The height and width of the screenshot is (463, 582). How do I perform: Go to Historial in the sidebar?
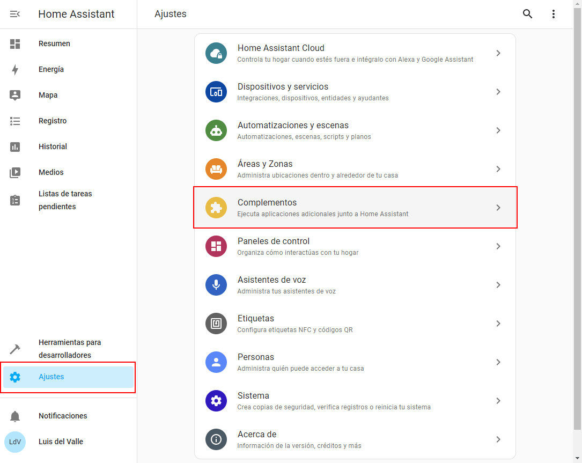pyautogui.click(x=53, y=146)
